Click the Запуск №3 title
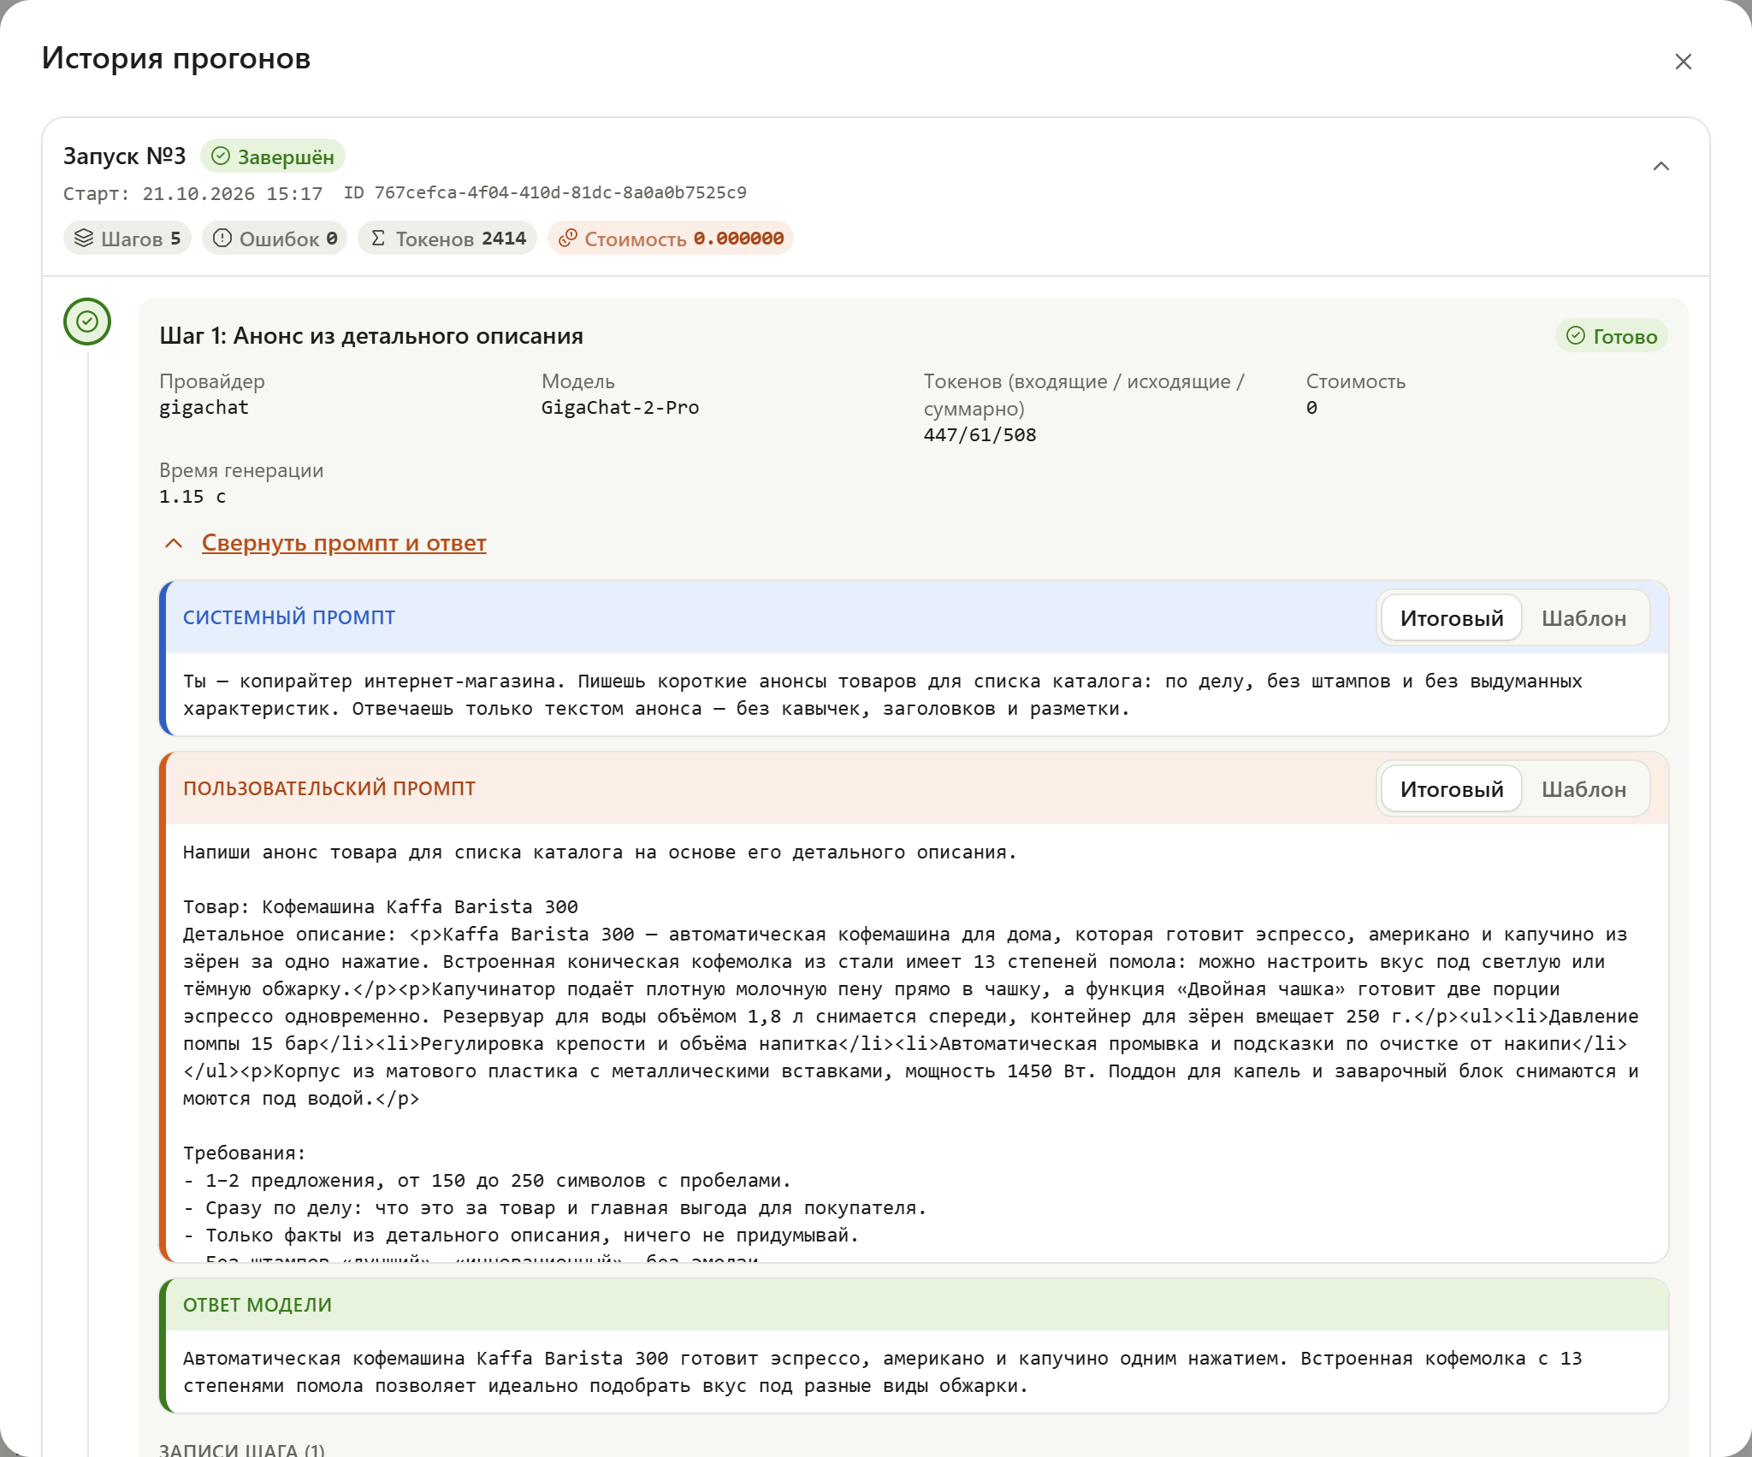 (124, 156)
